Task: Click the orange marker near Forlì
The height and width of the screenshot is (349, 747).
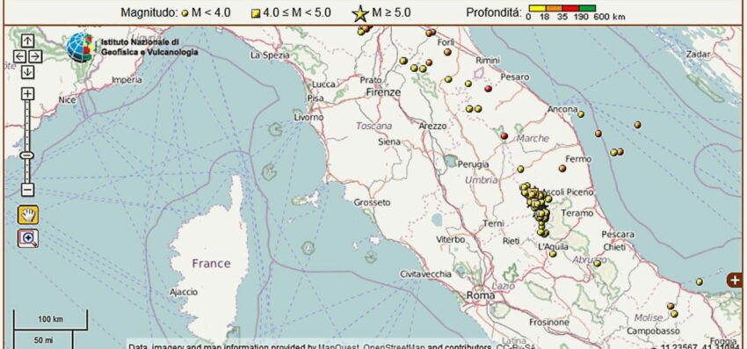Action: click(x=447, y=52)
